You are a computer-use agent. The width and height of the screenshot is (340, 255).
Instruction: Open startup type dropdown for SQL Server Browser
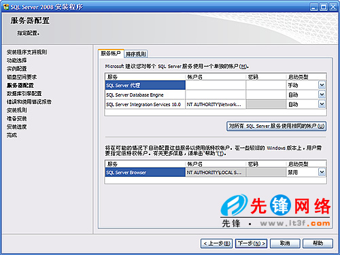[322, 172]
